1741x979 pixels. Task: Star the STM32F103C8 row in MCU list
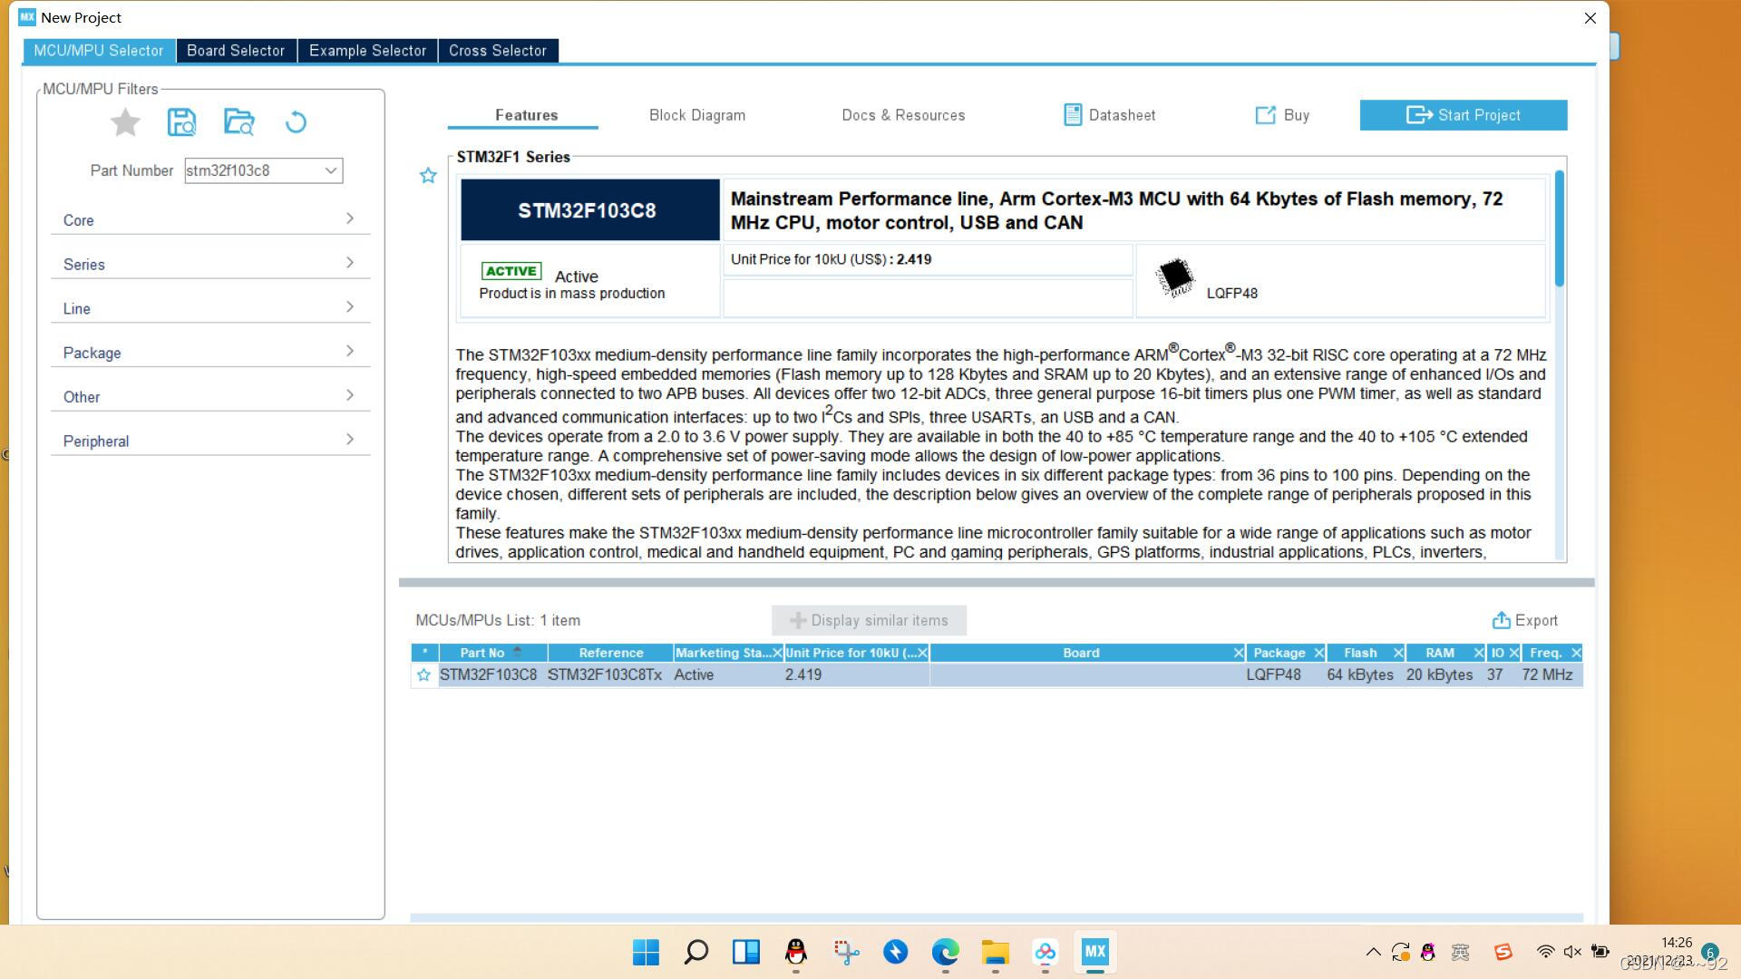click(423, 675)
